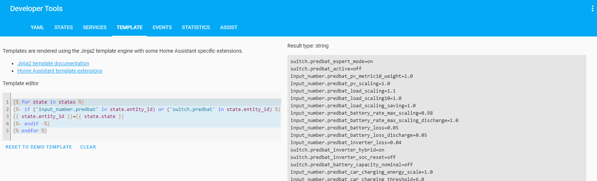Click 'Developer Tools' page title
The height and width of the screenshot is (181, 597).
coord(36,8)
